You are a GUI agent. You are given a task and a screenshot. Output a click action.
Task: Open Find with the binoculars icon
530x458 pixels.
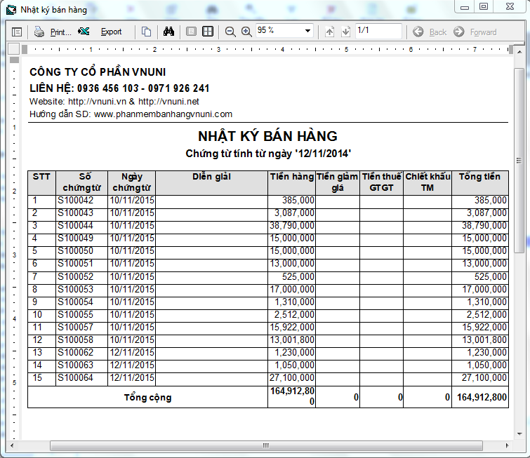pyautogui.click(x=168, y=32)
